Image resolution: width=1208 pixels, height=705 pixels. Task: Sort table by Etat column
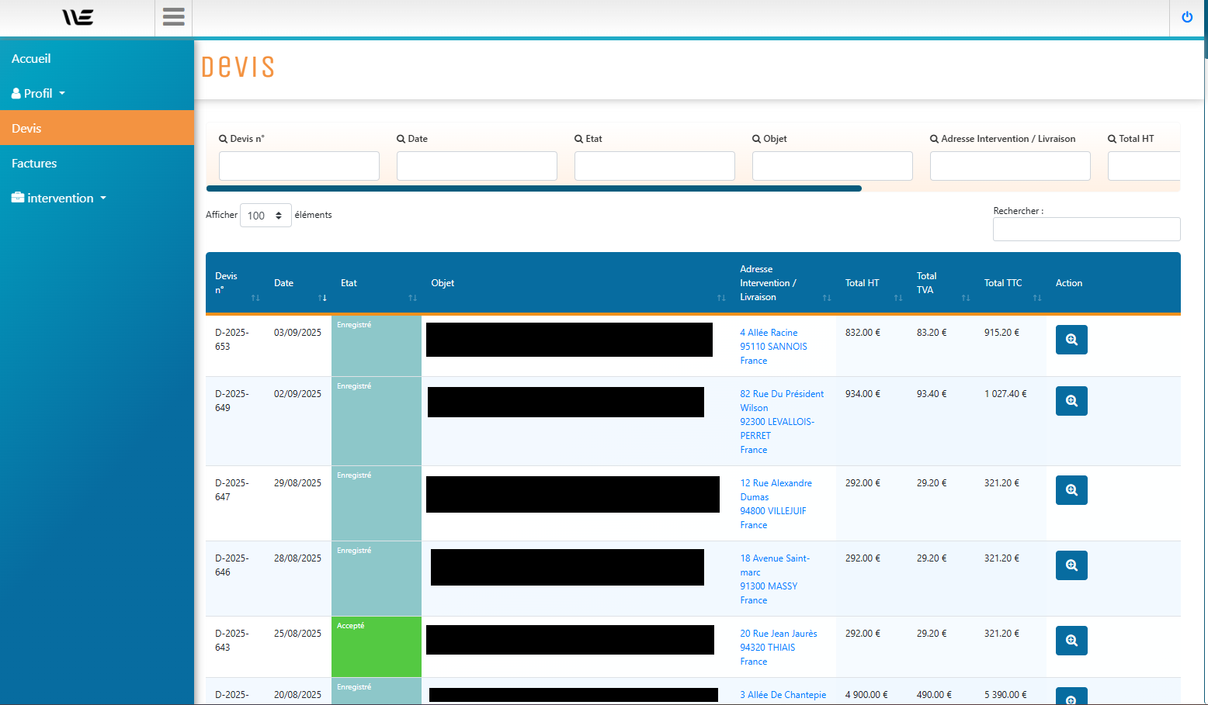point(376,284)
